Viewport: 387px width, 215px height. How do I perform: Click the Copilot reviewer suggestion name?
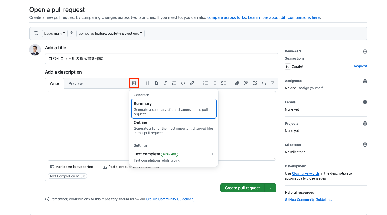click(x=298, y=66)
